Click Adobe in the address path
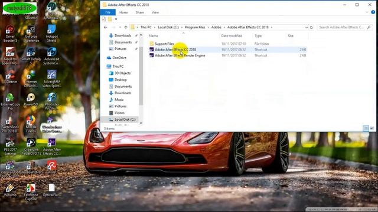Image resolution: width=378 pixels, height=212 pixels. pyautogui.click(x=216, y=28)
